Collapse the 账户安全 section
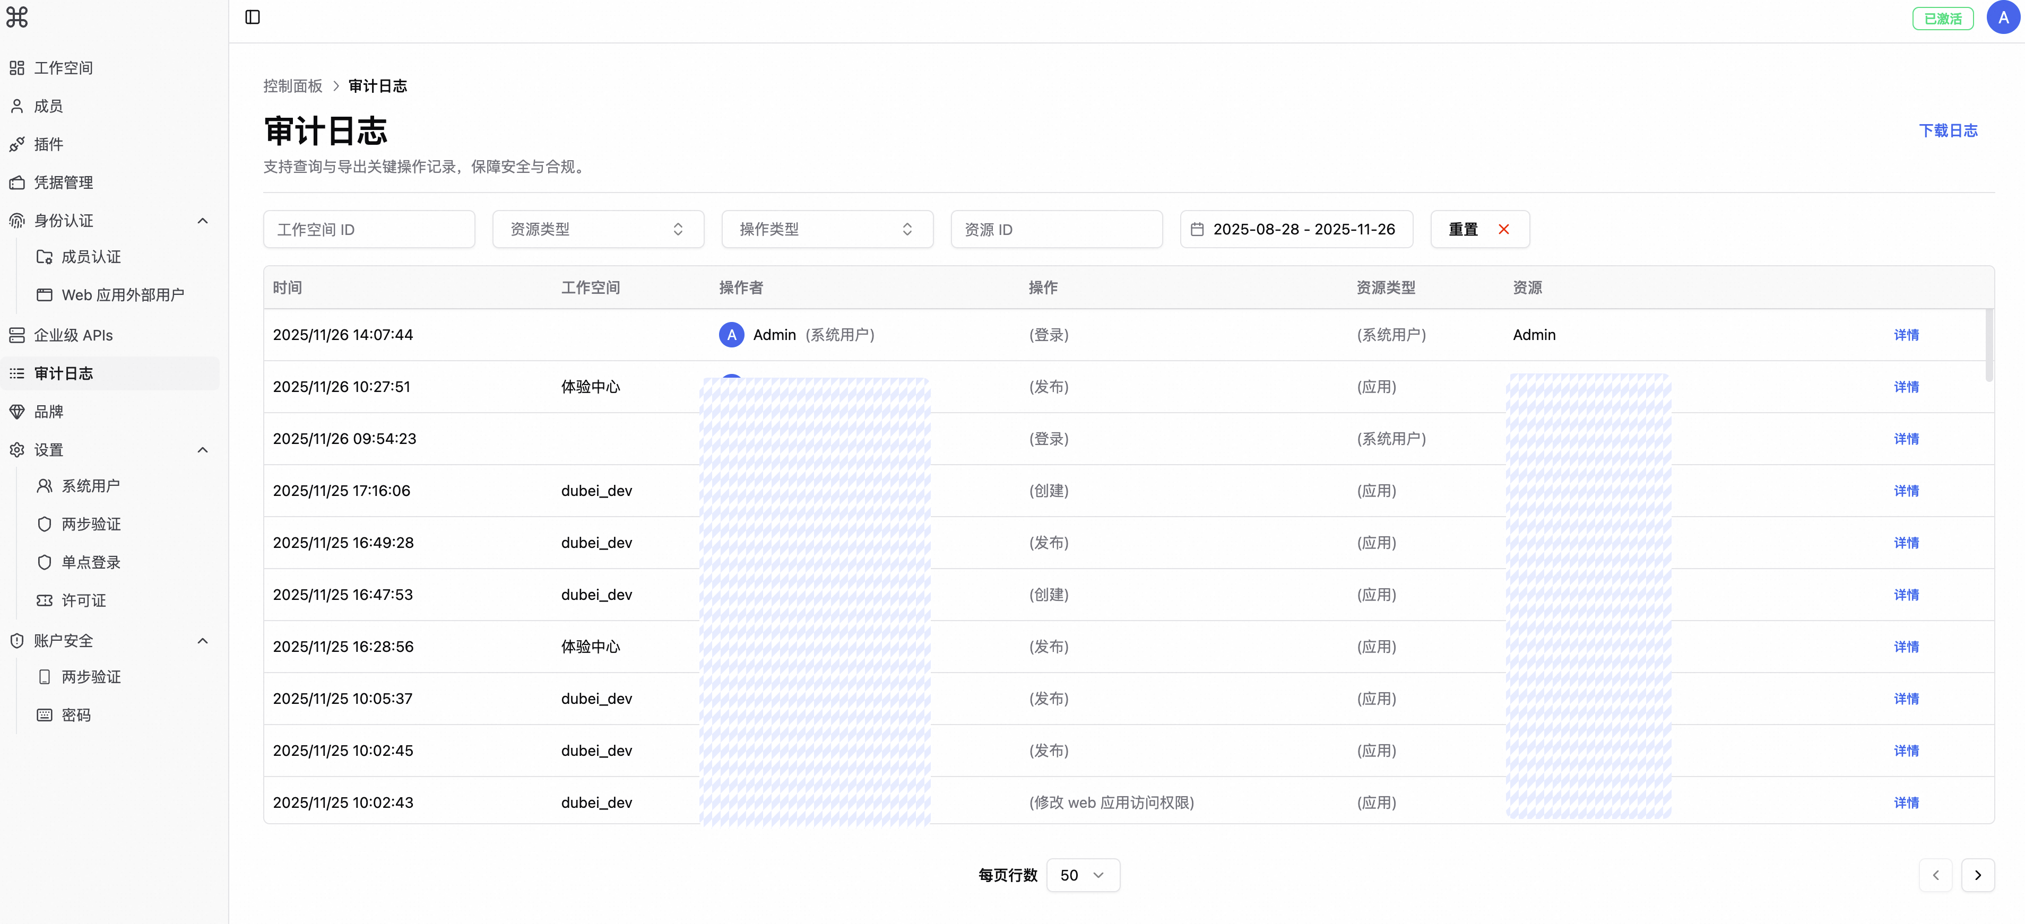Screen dimensions: 2025x924 pyautogui.click(x=203, y=641)
